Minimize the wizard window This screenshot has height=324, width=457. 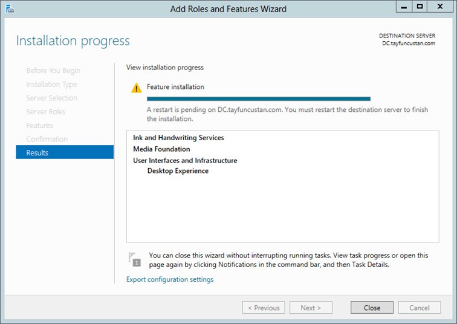click(404, 7)
